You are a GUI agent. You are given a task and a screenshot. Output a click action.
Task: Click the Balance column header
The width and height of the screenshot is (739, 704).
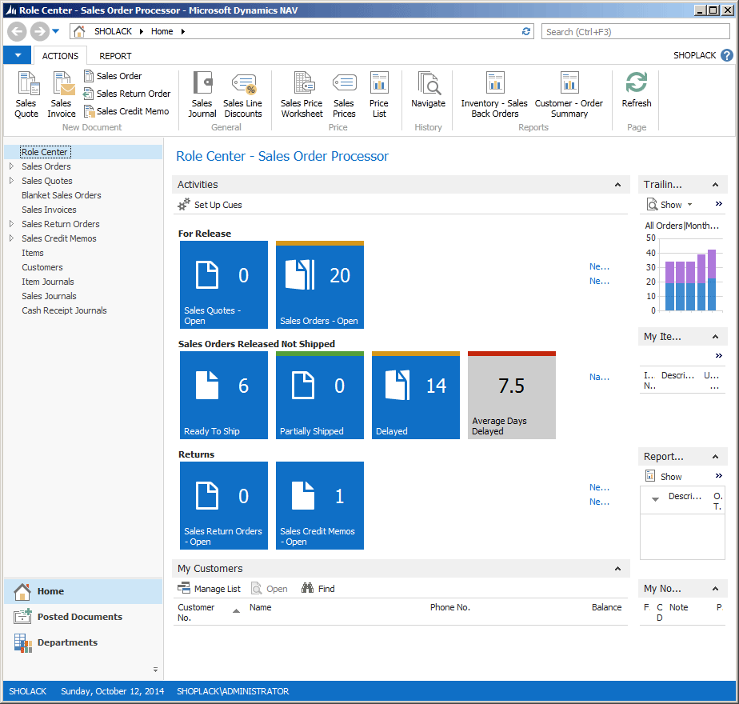[x=606, y=607]
